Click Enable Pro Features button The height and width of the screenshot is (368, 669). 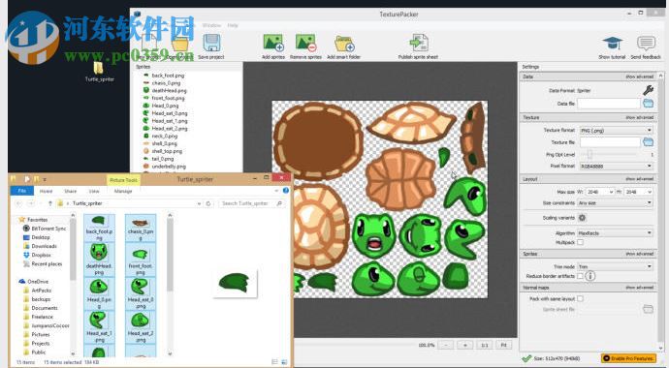click(628, 358)
